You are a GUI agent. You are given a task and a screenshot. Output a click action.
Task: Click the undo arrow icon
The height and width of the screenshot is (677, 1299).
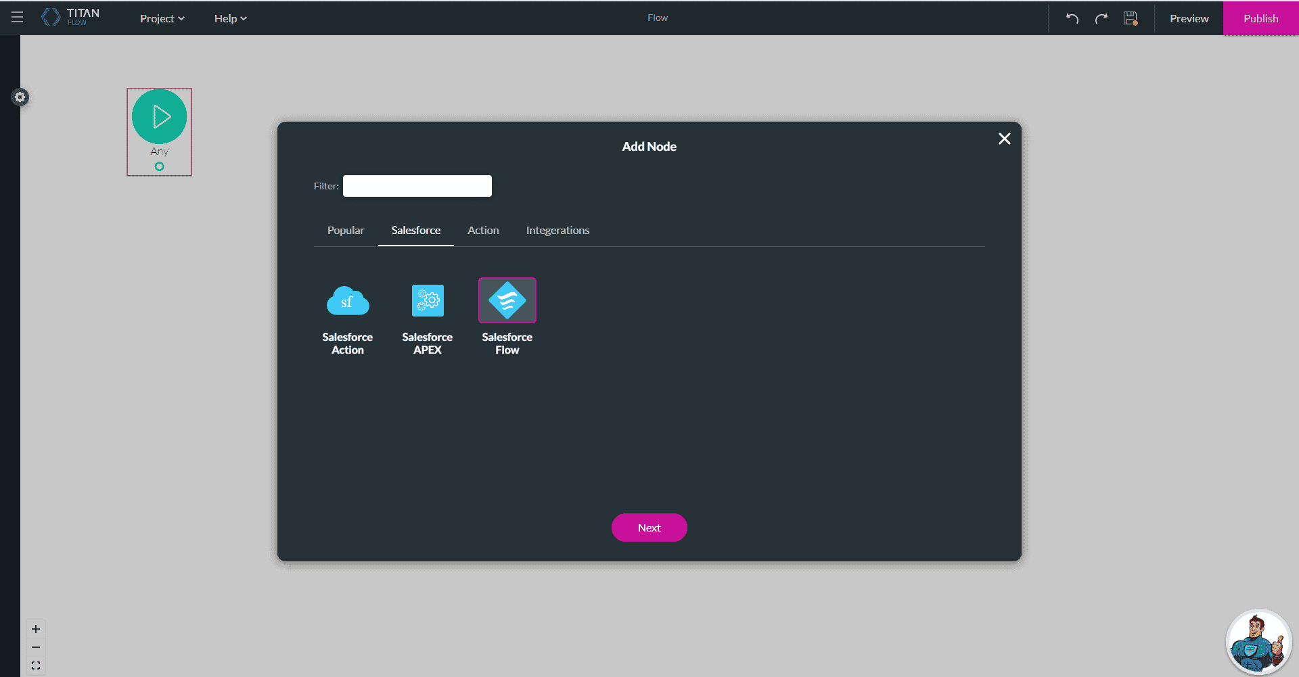tap(1072, 18)
